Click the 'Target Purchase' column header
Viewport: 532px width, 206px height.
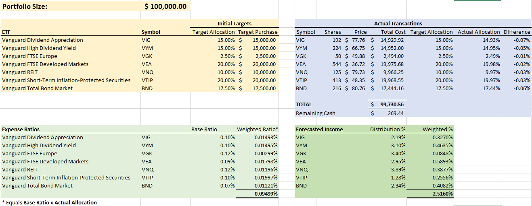pos(258,32)
